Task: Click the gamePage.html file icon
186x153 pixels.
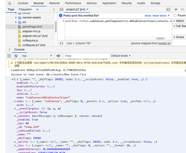Action: click(x=19, y=27)
